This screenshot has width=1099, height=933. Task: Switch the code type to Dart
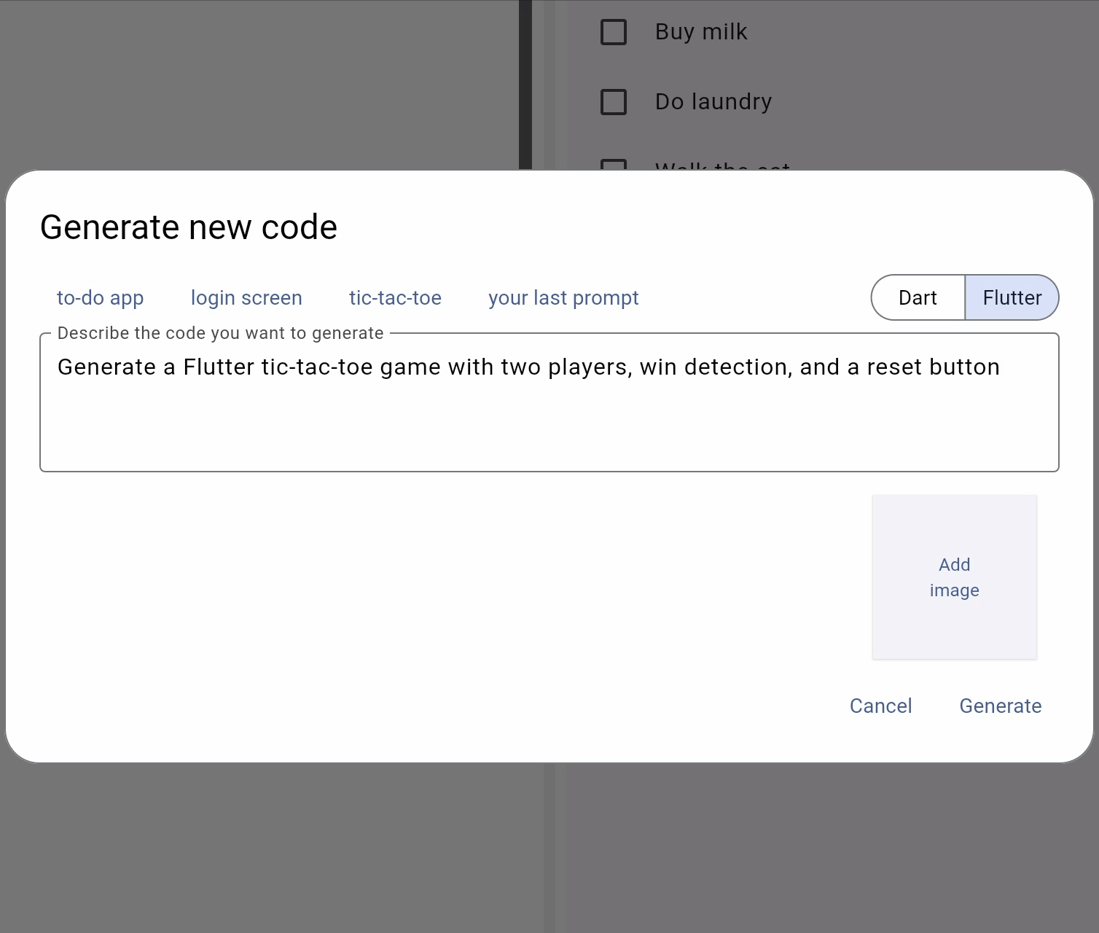point(918,297)
